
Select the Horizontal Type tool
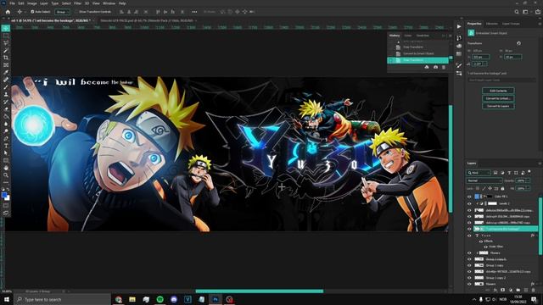click(6, 146)
